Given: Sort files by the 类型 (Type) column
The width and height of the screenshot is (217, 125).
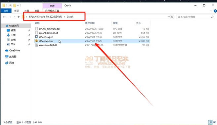Looking at the screenshot, I should (115, 23).
